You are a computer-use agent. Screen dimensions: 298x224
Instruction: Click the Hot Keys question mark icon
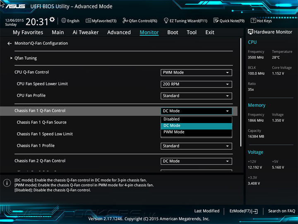tap(253, 20)
